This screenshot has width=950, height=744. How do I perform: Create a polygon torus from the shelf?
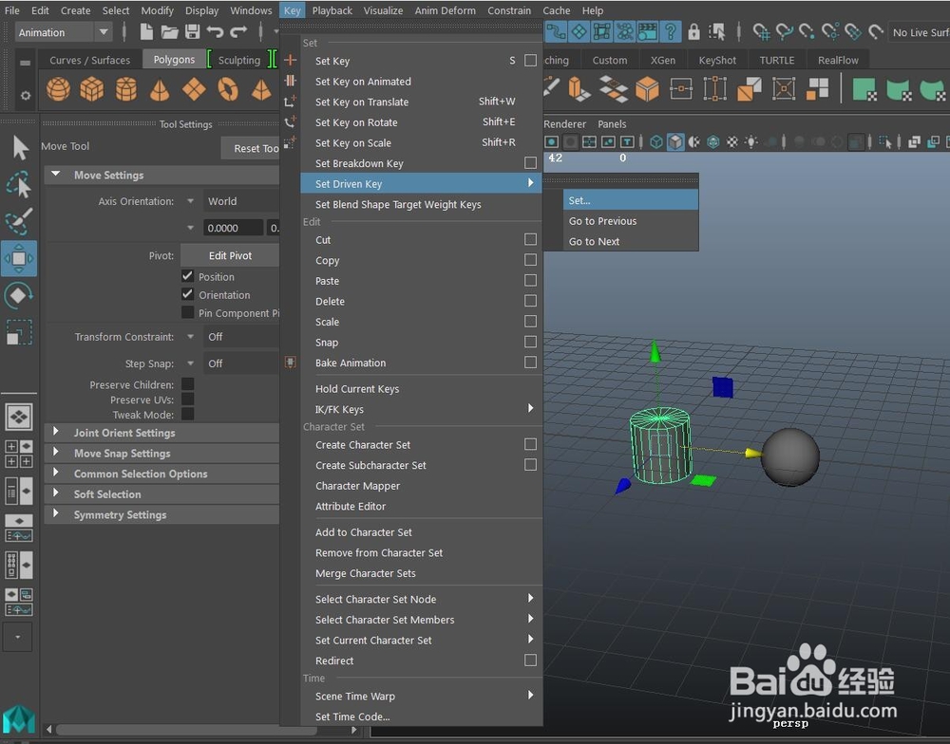point(228,89)
